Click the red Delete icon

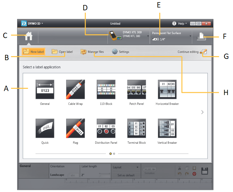(194, 174)
